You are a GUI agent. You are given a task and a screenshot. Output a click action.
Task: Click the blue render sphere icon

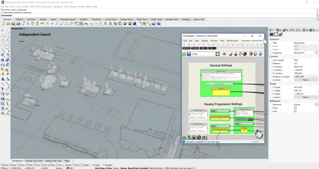135,24
